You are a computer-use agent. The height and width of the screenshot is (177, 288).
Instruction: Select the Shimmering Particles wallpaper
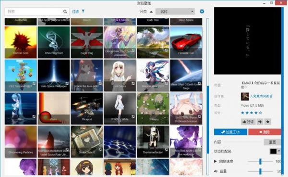[x=21, y=142]
